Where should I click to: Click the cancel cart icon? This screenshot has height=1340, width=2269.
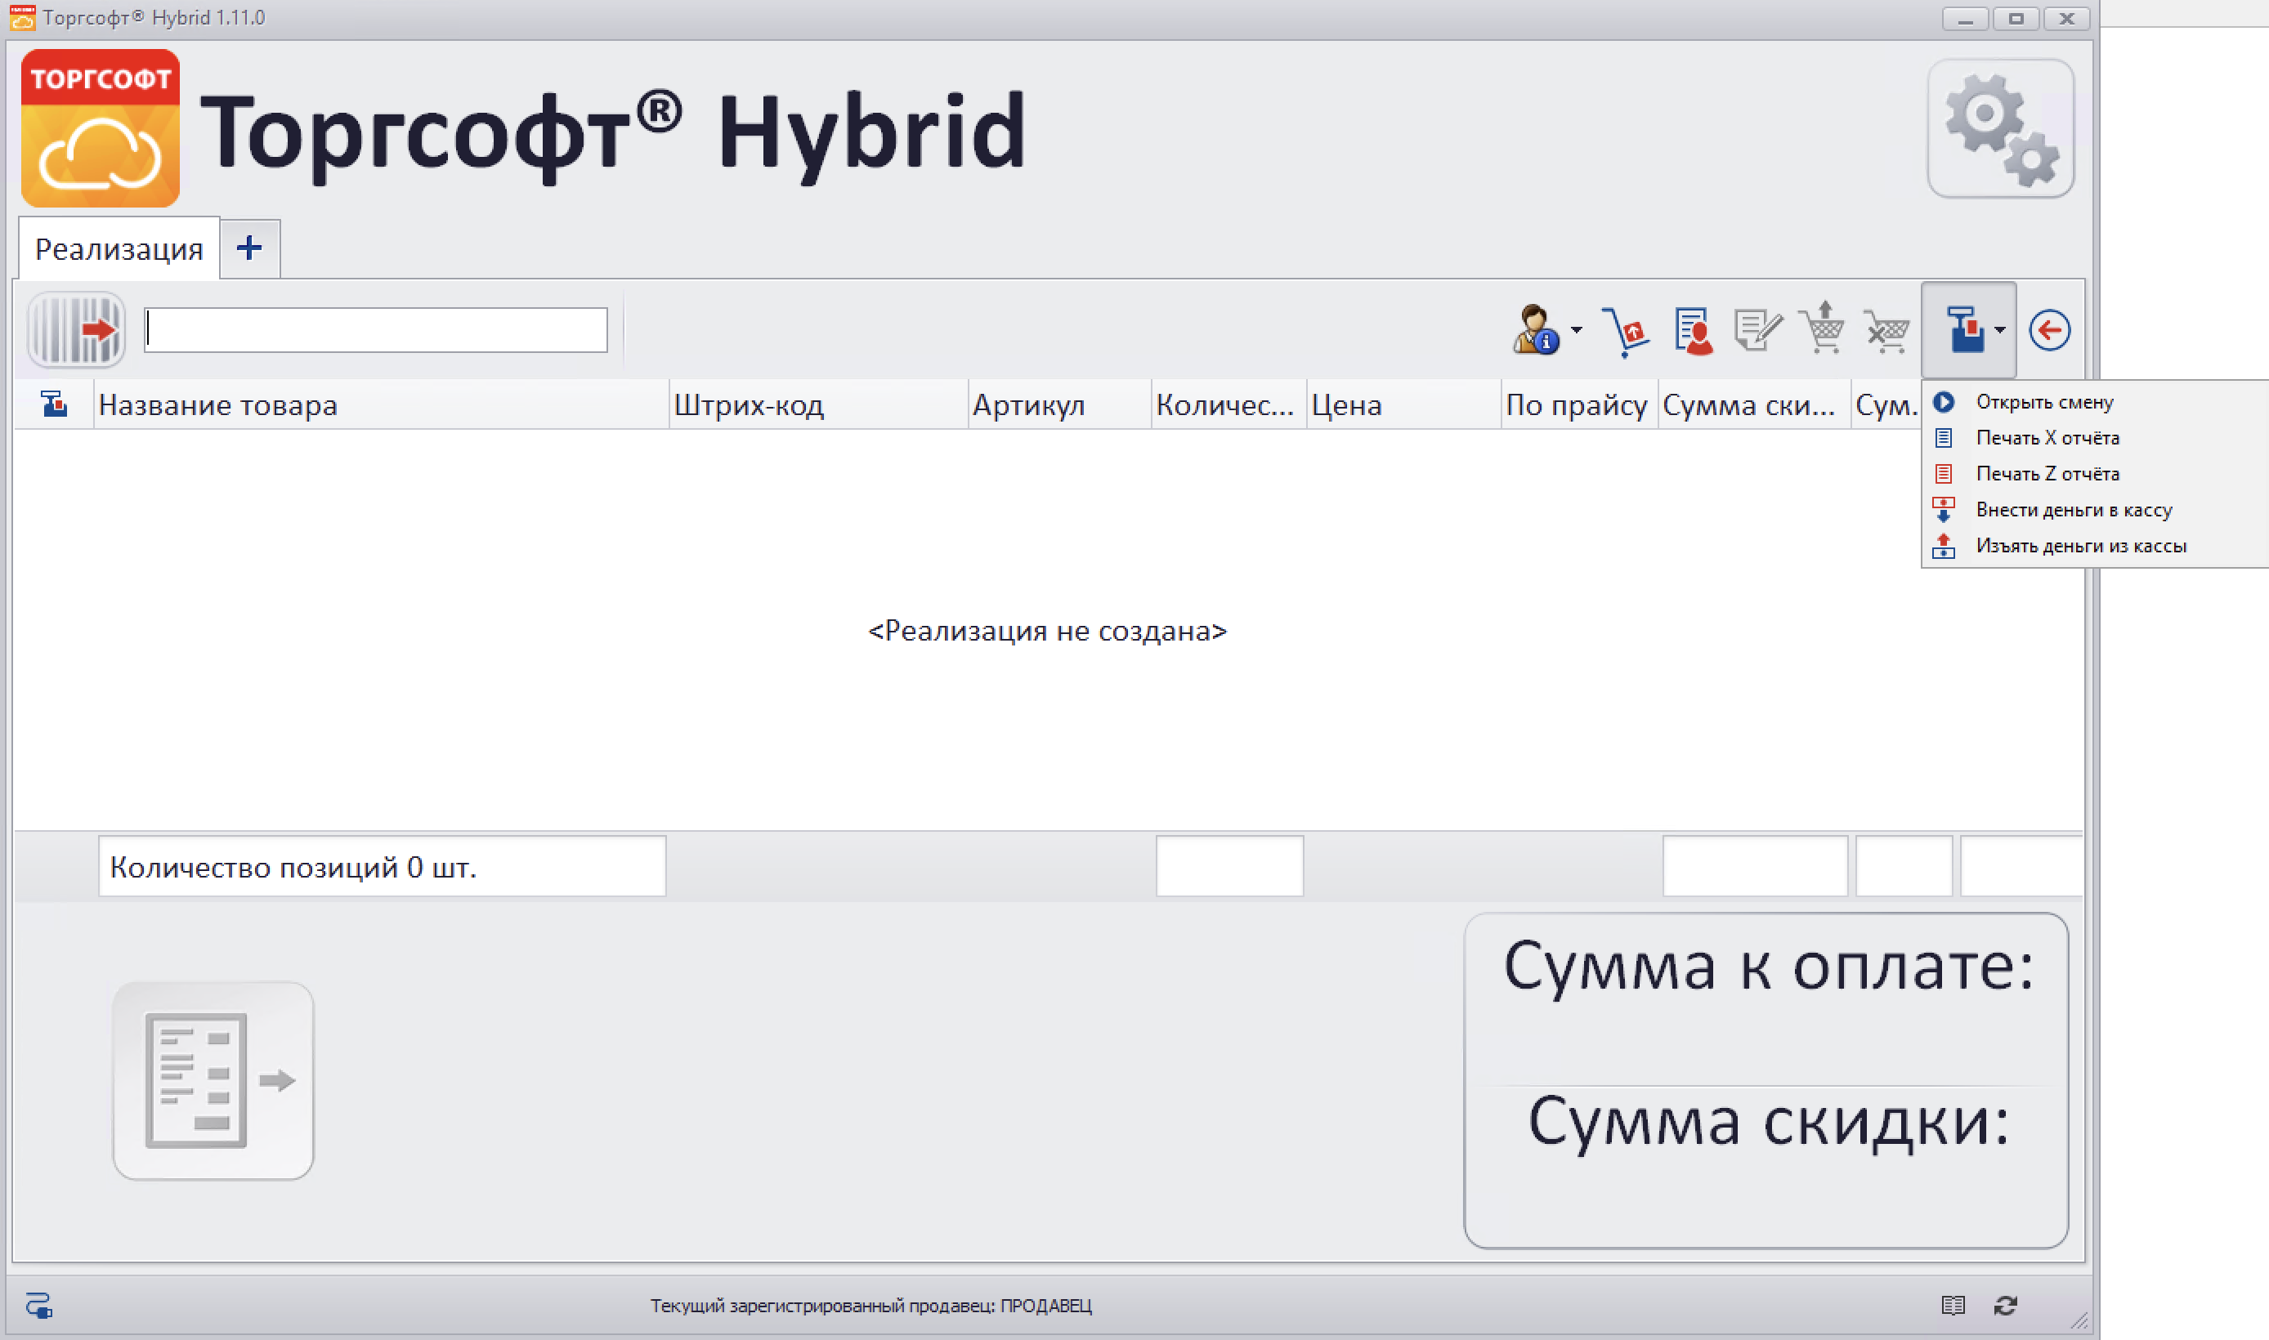pyautogui.click(x=1887, y=332)
